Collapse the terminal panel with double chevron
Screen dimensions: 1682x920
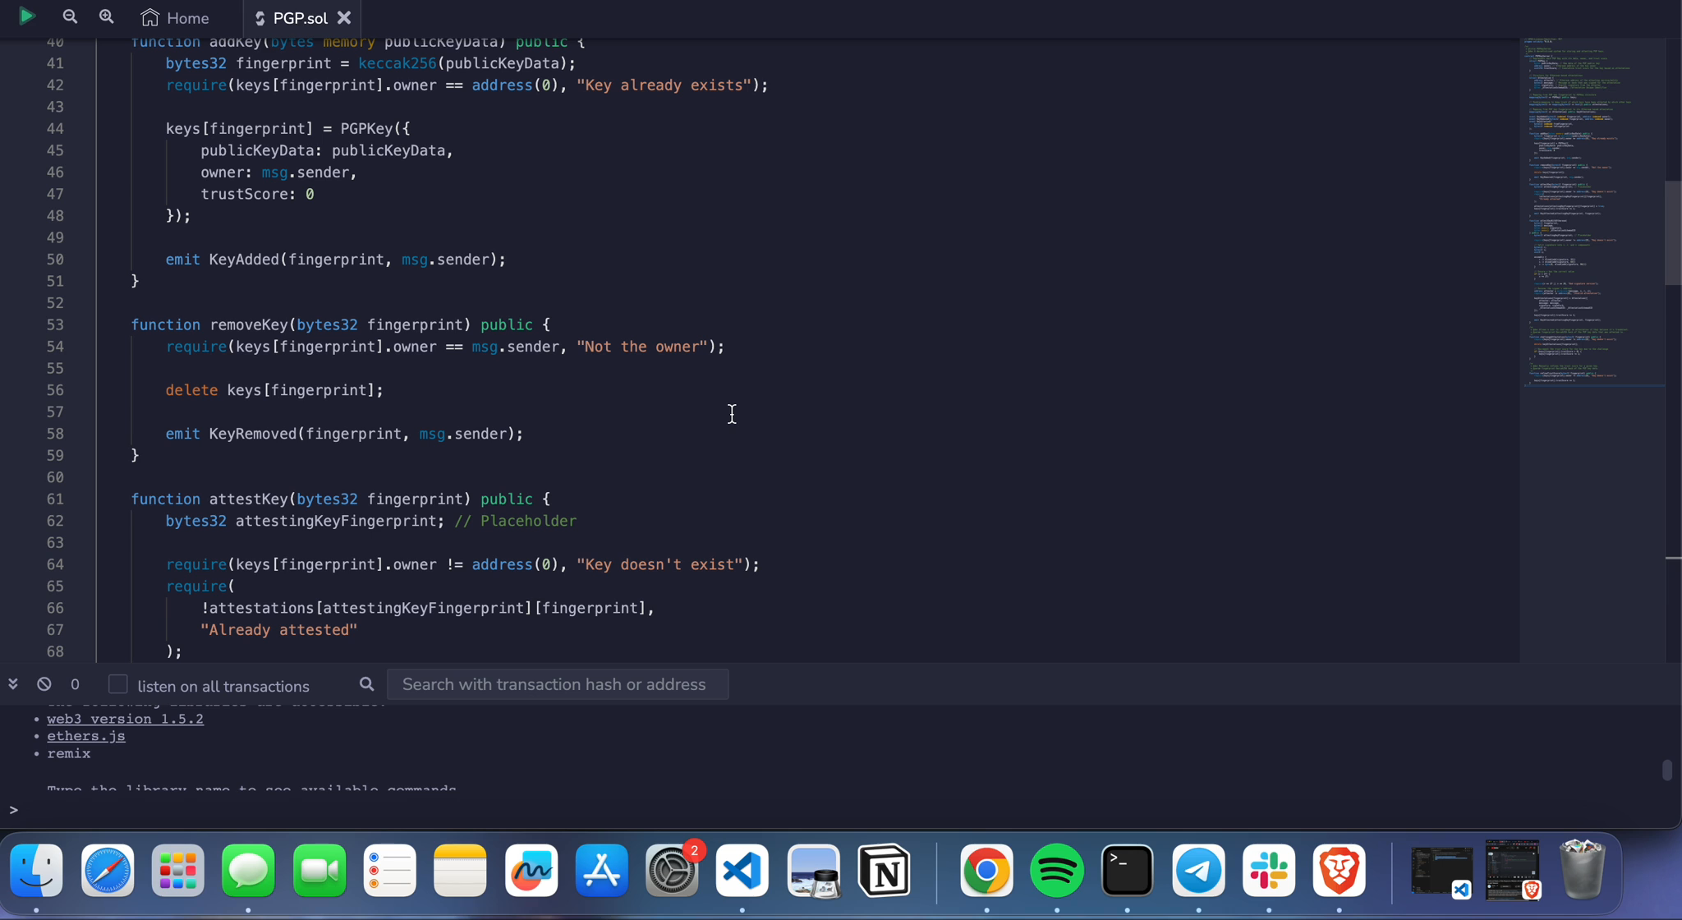click(x=13, y=683)
